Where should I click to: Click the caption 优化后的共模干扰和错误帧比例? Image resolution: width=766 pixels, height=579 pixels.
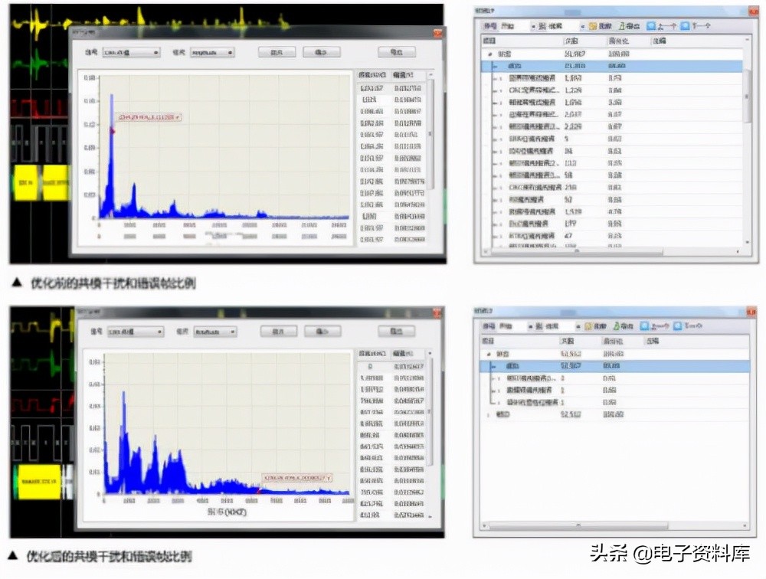coord(110,556)
